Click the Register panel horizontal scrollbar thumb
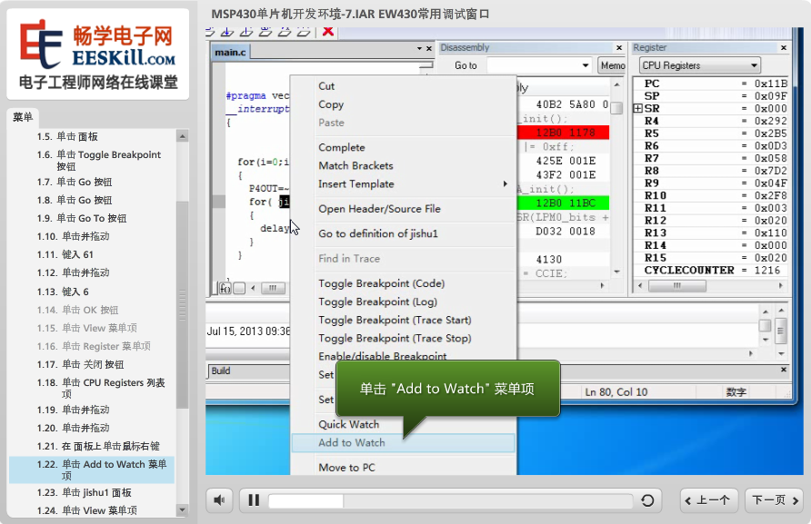Image resolution: width=811 pixels, height=524 pixels. [x=677, y=286]
